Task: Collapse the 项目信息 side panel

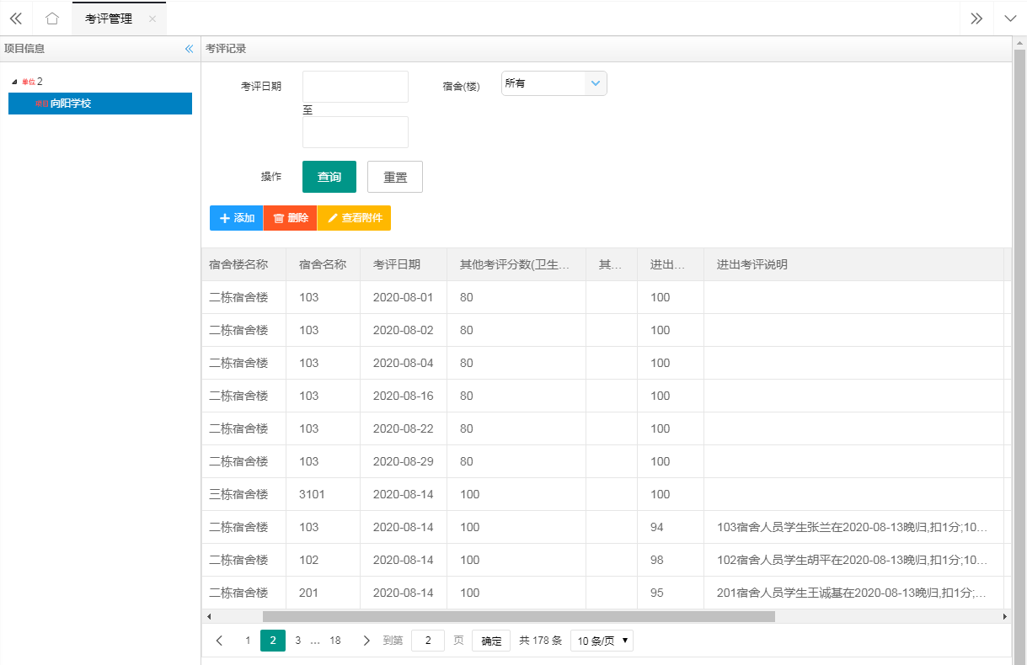Action: click(189, 49)
